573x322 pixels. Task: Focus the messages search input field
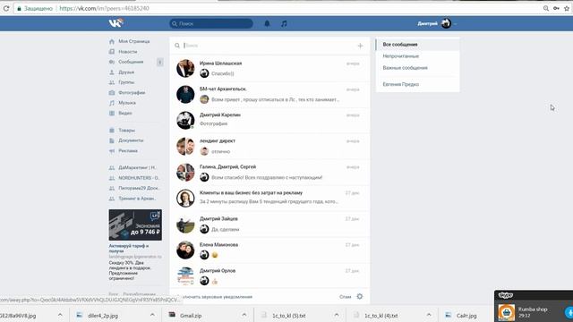point(269,46)
